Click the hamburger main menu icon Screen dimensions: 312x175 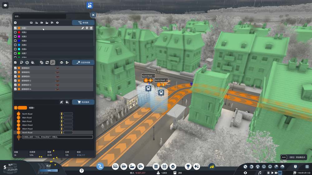307,167
